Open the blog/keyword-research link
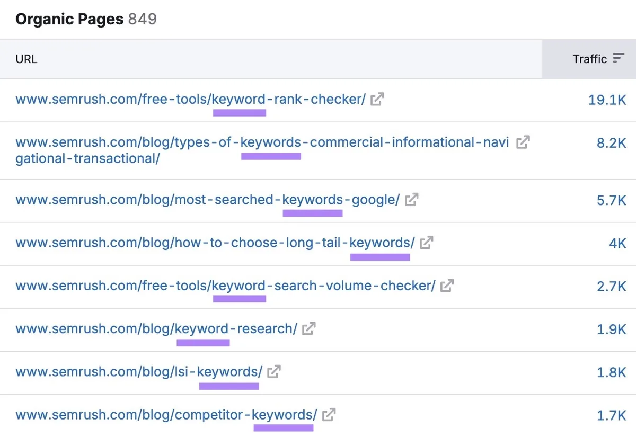Screen dimensions: 636x437 [156, 328]
